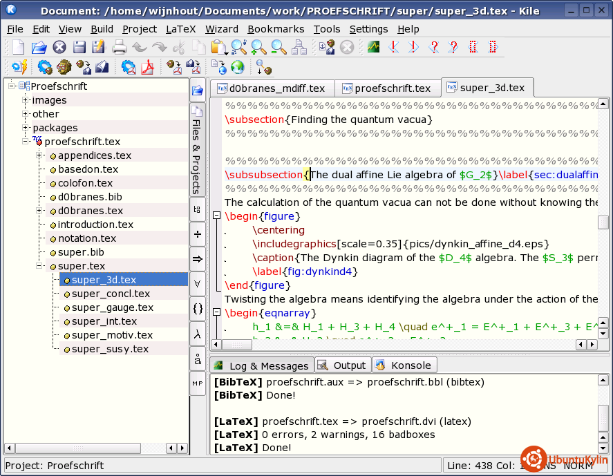613x476 pixels.
Task: Click the Print document icon
Action: [120, 47]
